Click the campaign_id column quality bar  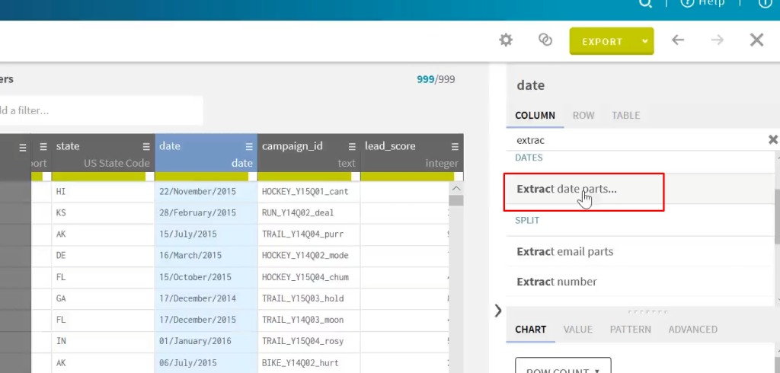(305, 177)
